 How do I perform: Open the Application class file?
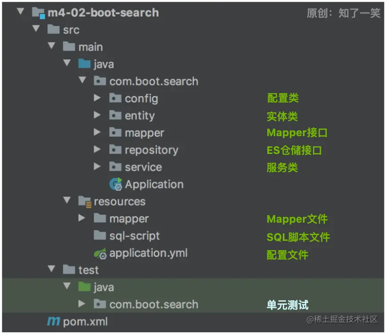pos(154,185)
